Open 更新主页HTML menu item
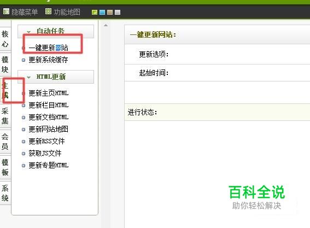 (x=49, y=93)
